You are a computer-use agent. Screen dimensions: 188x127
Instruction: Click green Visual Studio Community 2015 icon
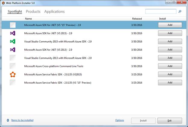point(13,42)
